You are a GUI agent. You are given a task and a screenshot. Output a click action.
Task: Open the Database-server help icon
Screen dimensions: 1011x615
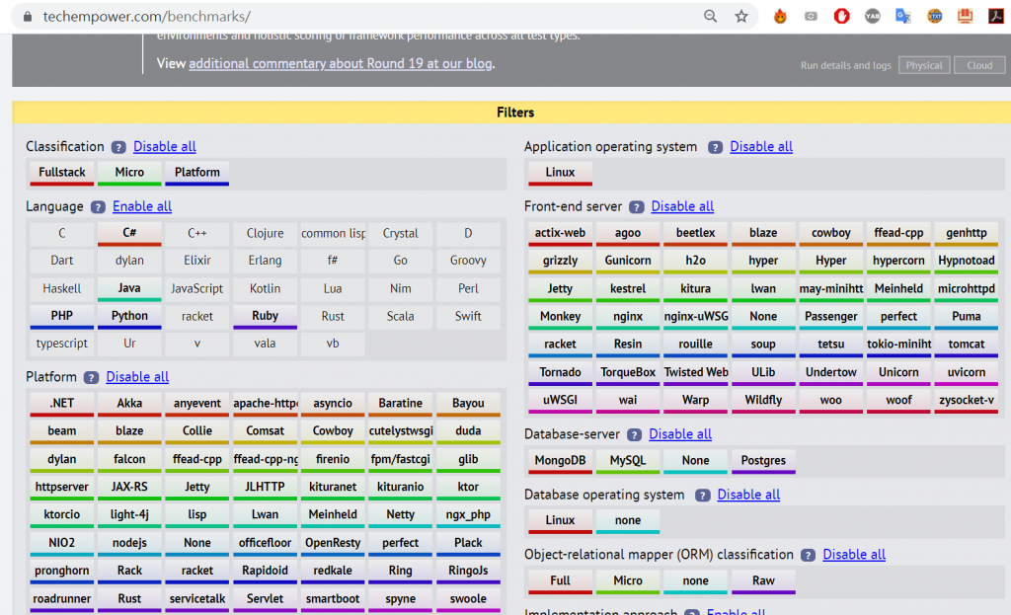(x=635, y=434)
